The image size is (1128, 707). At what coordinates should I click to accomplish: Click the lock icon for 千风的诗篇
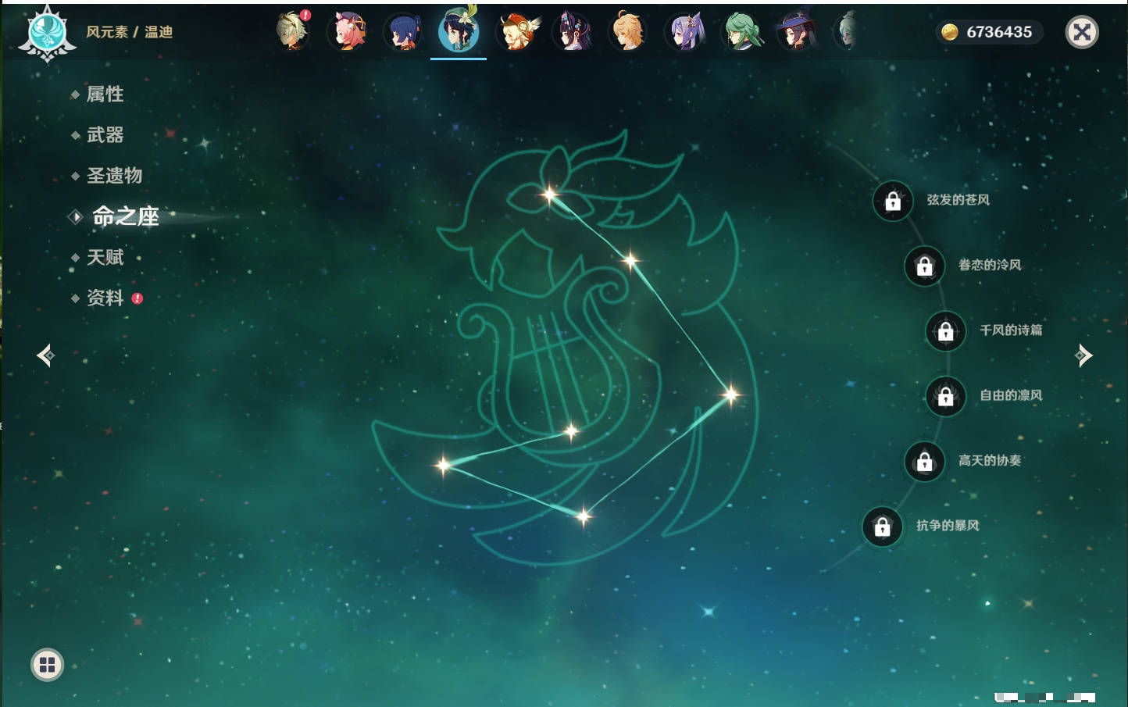(945, 331)
